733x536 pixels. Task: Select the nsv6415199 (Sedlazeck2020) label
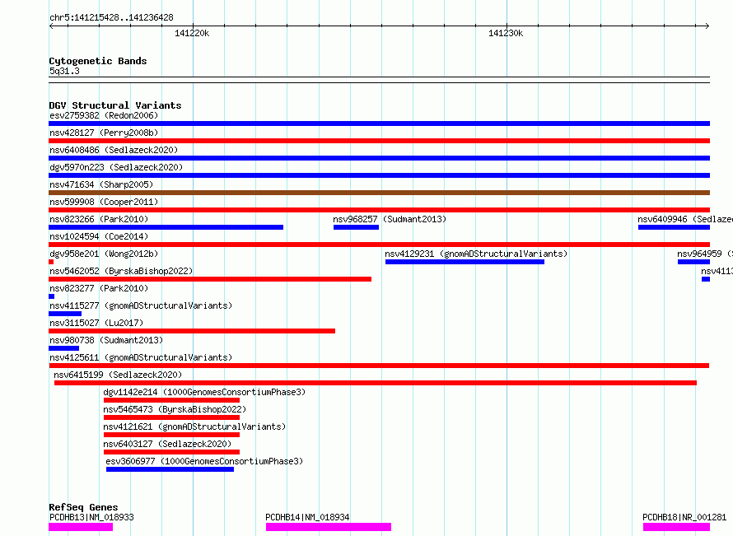click(x=118, y=375)
